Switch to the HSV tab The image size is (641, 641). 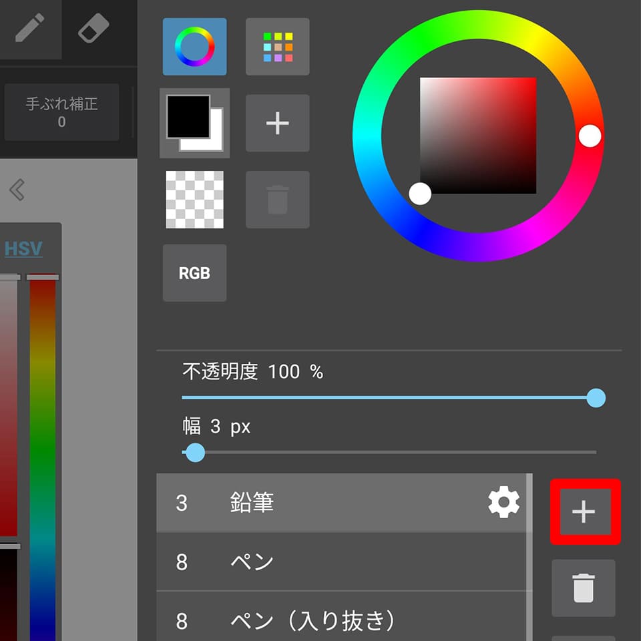23,248
